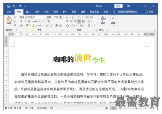Collapse the ribbon with the chevron
Screen dimensions: 162x114
pyautogui.click(x=155, y=30)
